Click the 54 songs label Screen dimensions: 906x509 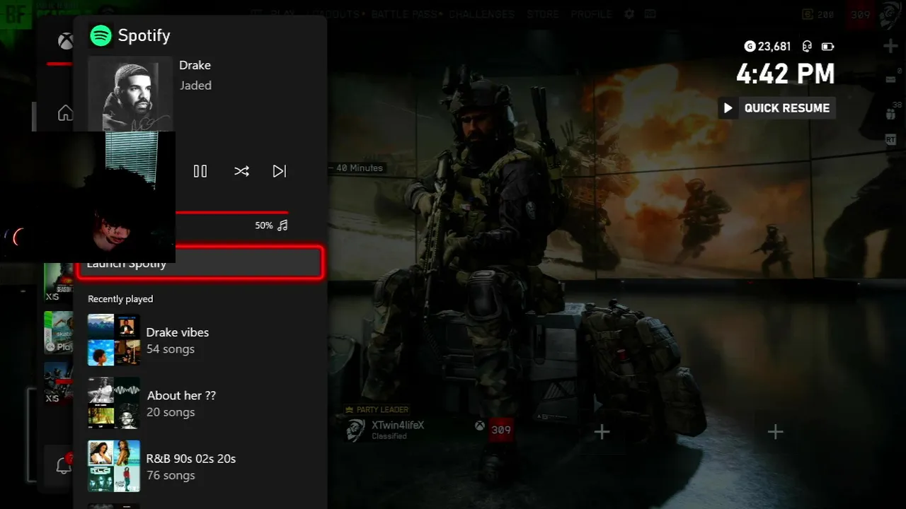[170, 349]
